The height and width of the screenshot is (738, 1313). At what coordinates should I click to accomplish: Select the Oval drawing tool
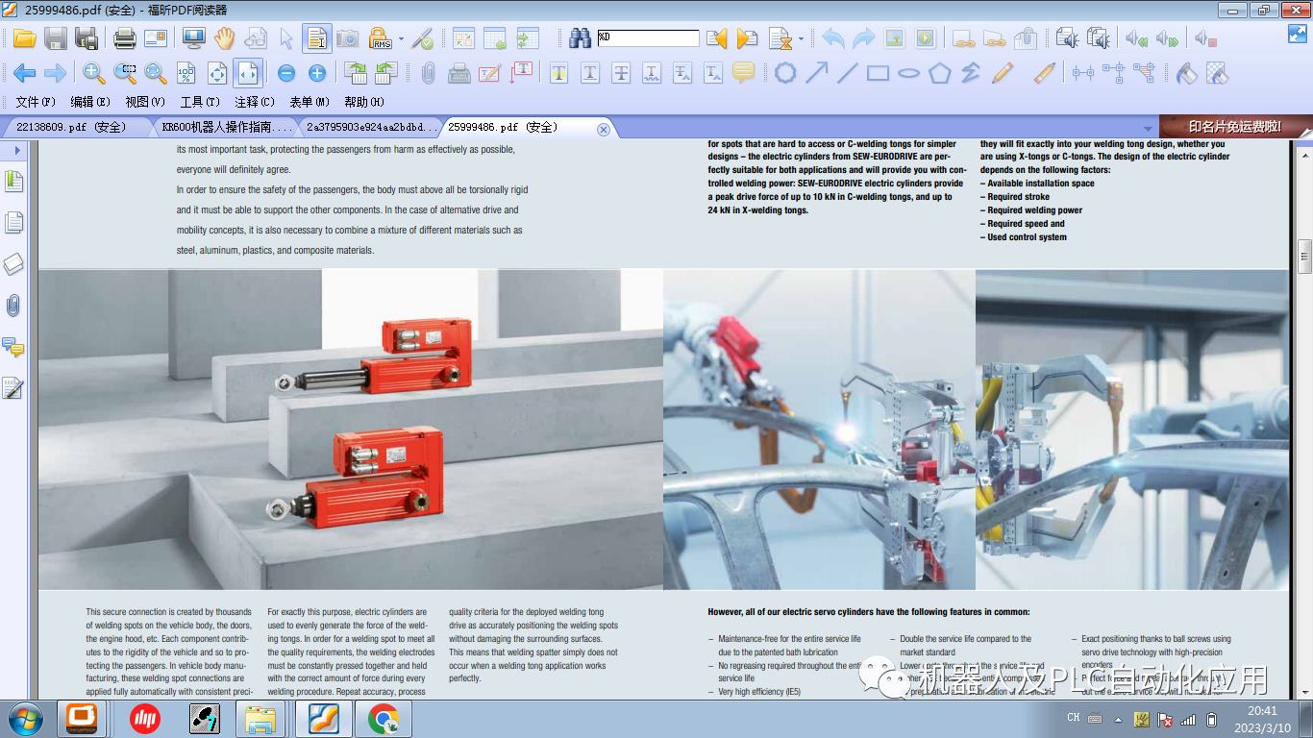(908, 72)
